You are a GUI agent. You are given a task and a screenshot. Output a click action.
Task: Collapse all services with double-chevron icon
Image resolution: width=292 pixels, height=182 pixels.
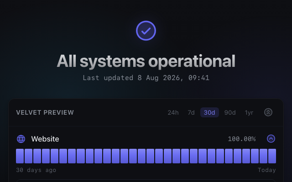[x=268, y=112]
